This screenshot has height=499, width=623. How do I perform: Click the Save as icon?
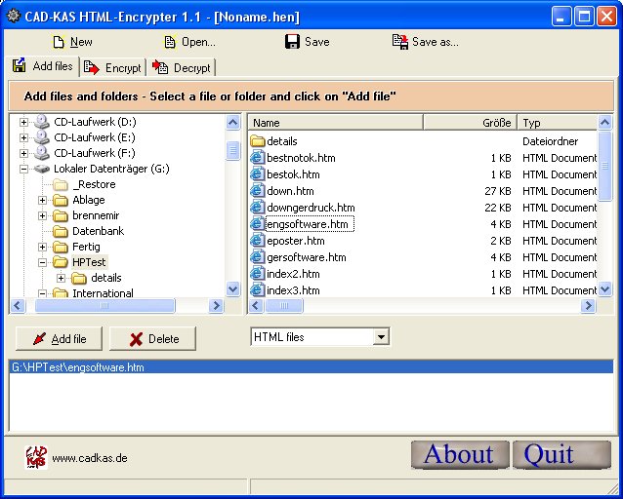coord(399,42)
